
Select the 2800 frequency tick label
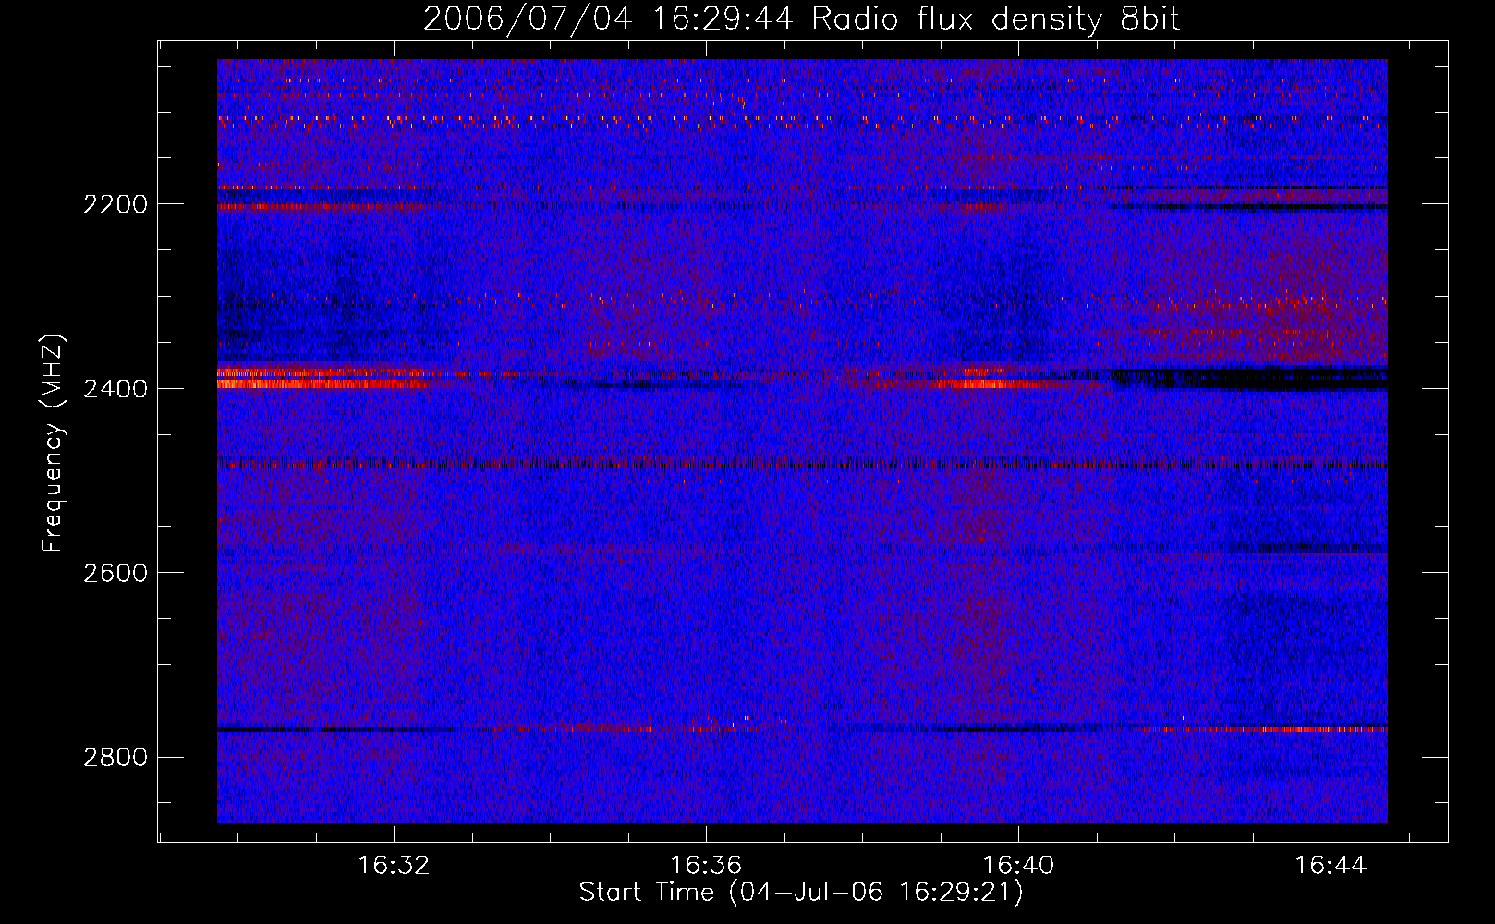click(115, 758)
